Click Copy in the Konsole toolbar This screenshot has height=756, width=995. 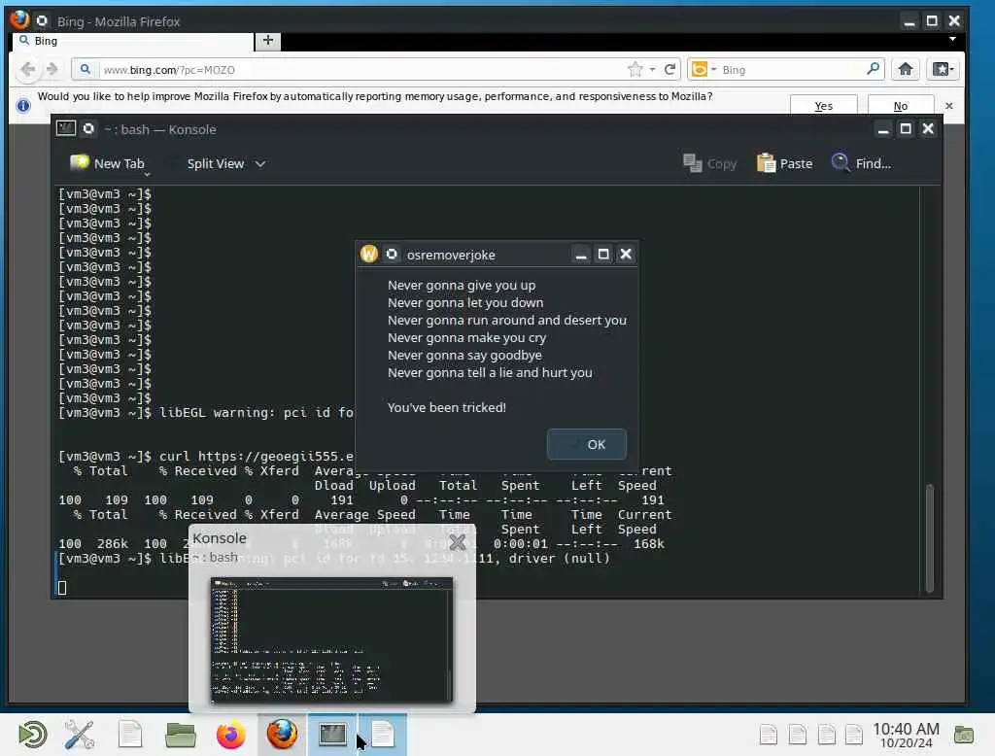pyautogui.click(x=709, y=164)
